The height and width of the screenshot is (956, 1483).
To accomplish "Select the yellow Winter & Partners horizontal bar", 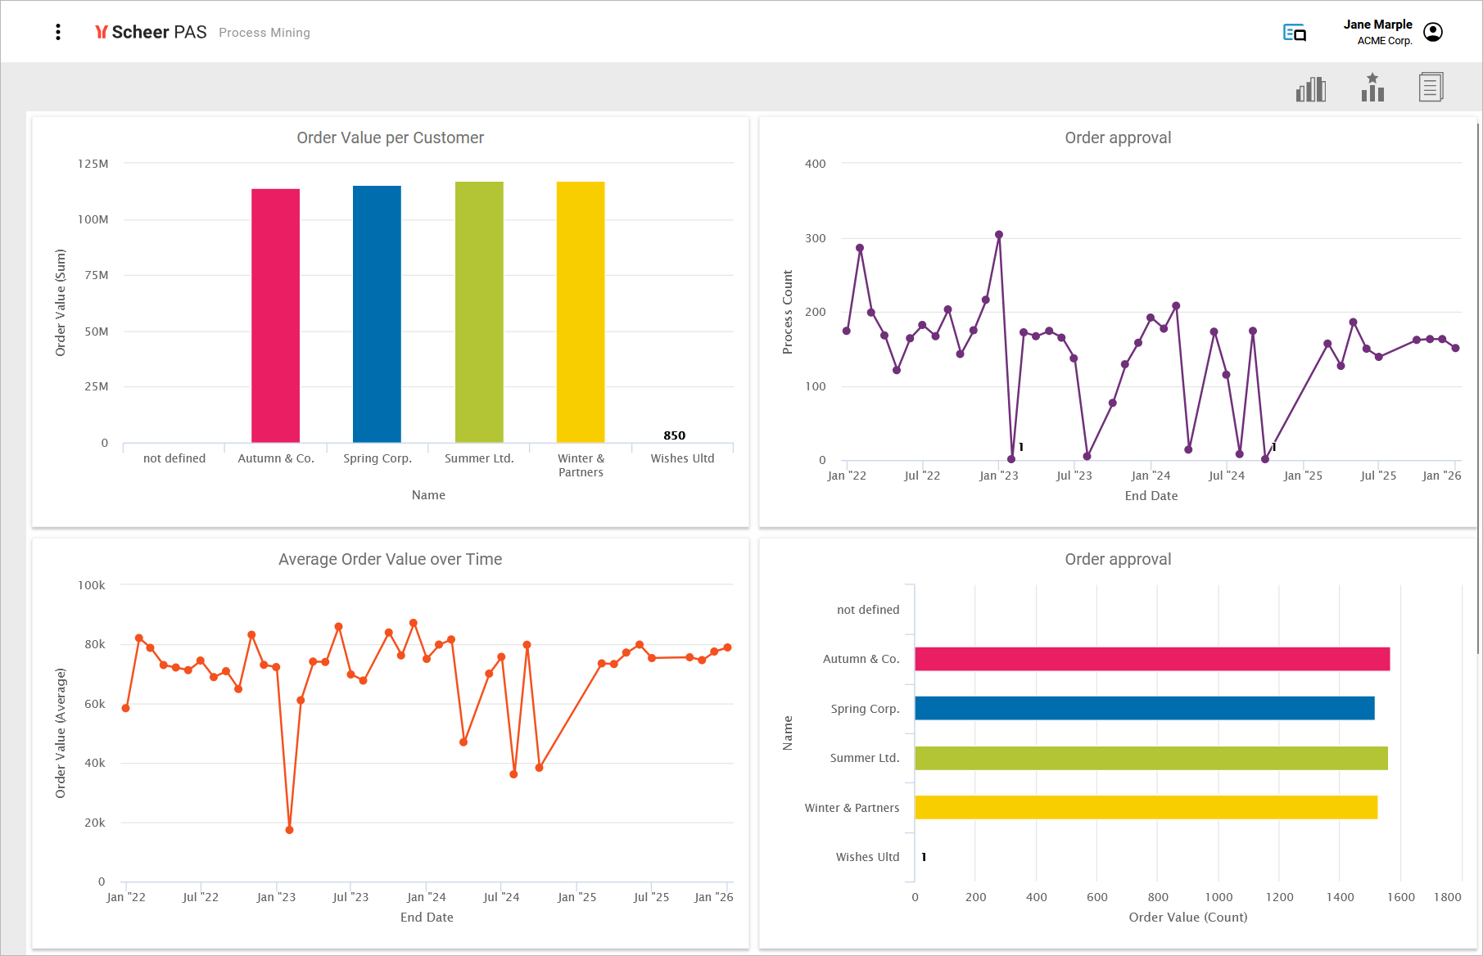I will 1146,807.
